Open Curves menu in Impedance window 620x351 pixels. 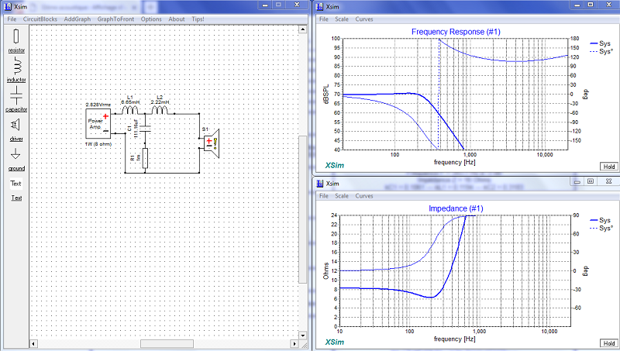[363, 196]
